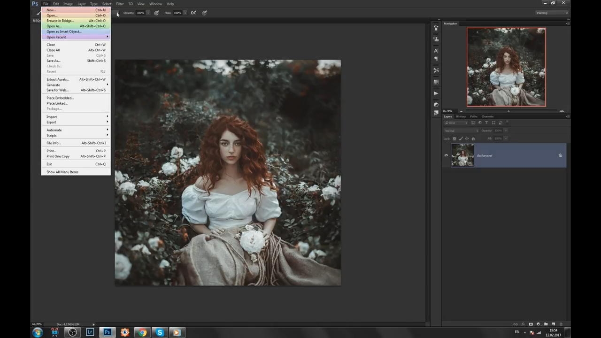Expand the Open Recent submenu

(76, 37)
